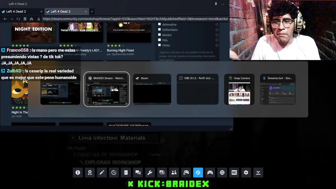
Task: Open the achievements badge icon in overlay toolbar
Action: click(x=90, y=172)
